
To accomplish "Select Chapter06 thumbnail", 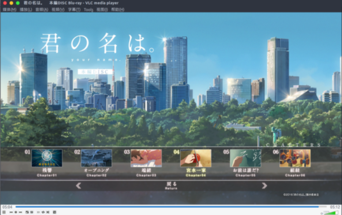I will tap(295, 158).
